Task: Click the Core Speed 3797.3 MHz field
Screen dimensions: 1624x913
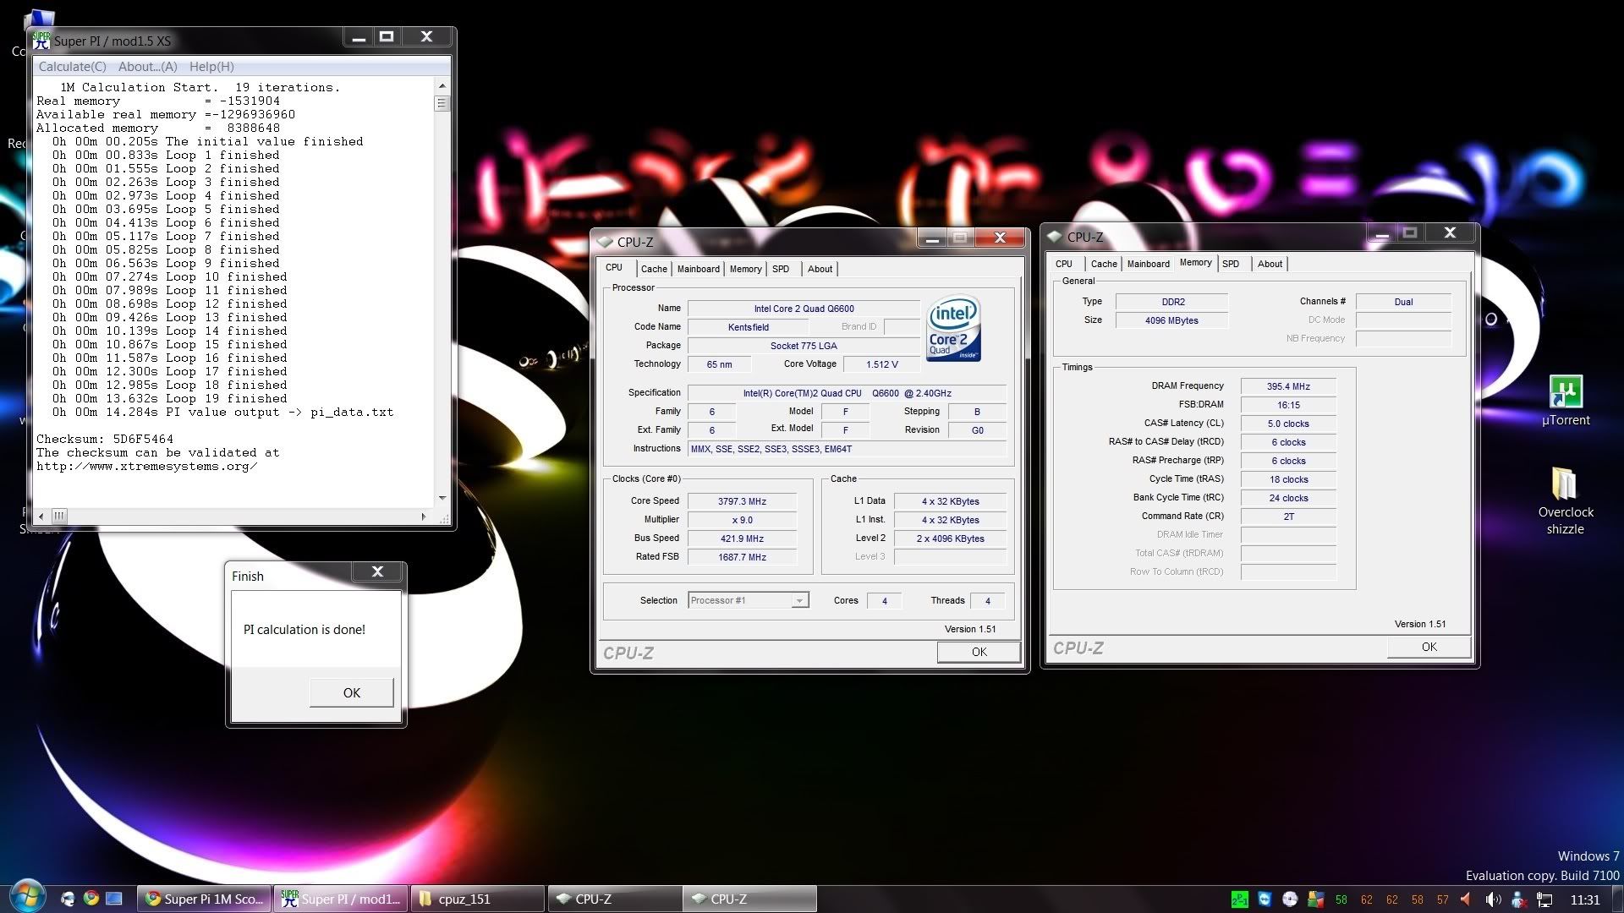Action: click(742, 501)
